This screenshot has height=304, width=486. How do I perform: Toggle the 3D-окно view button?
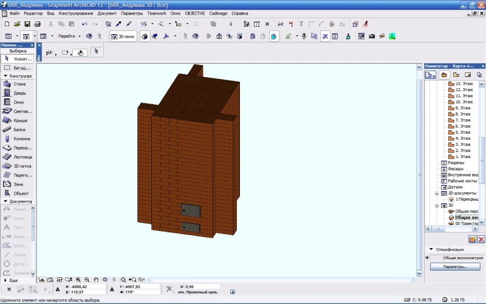pos(123,36)
